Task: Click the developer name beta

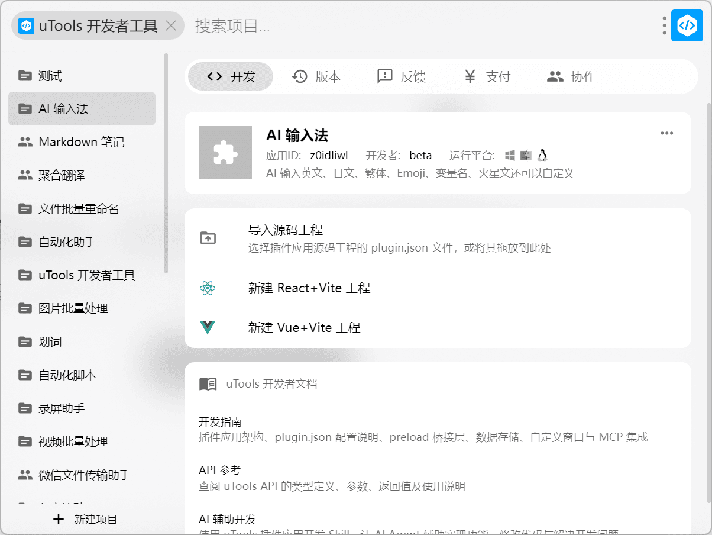Action: (420, 156)
